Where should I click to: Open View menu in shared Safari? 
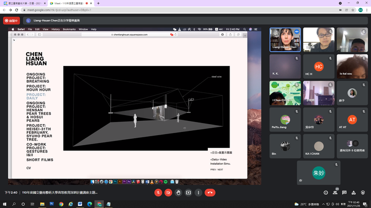pyautogui.click(x=46, y=29)
